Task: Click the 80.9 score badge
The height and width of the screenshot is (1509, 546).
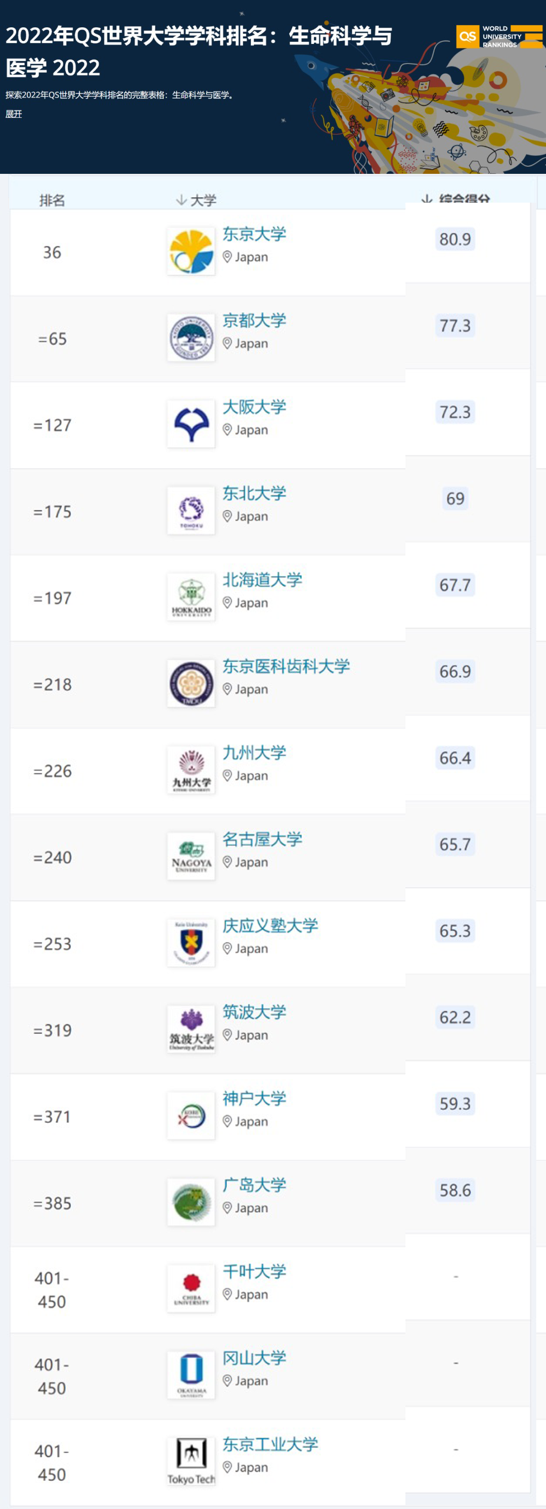Action: [x=455, y=239]
